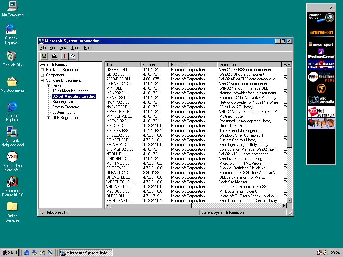
Task: Open the PlayNow channel
Action: pos(321,123)
